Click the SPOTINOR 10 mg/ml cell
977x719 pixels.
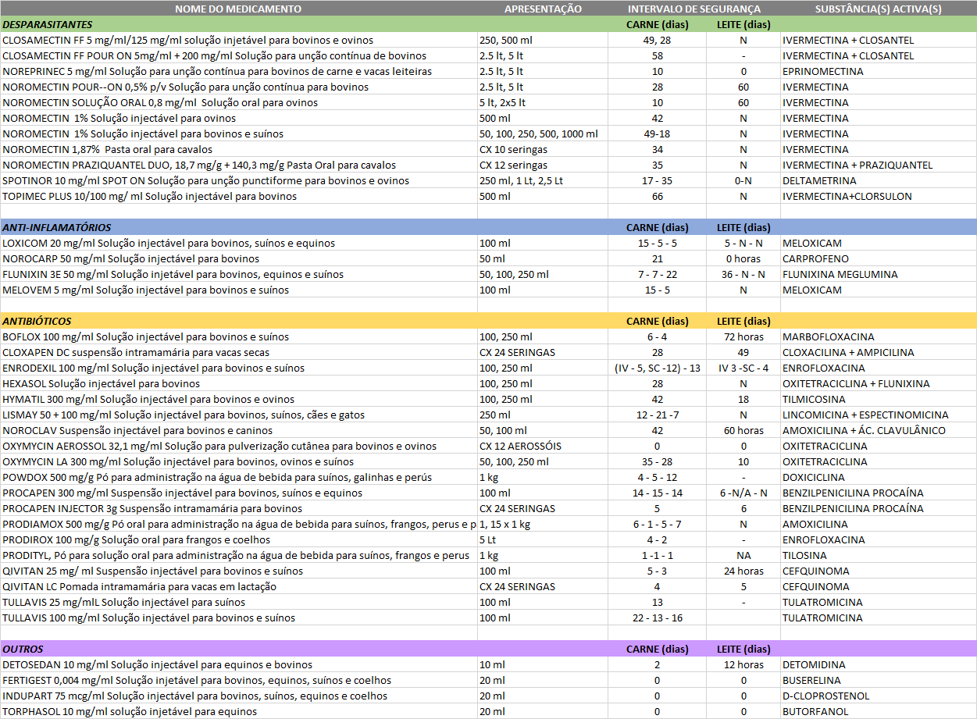point(238,180)
